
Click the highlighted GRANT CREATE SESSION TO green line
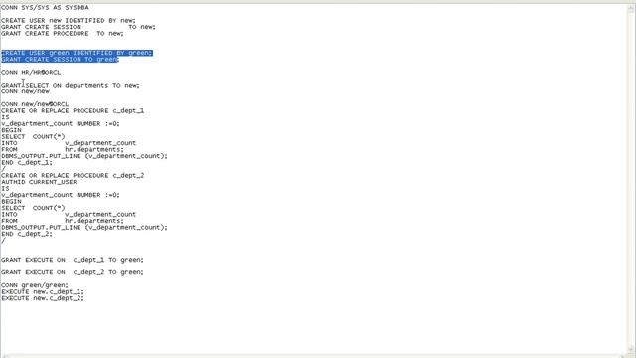pyautogui.click(x=60, y=60)
